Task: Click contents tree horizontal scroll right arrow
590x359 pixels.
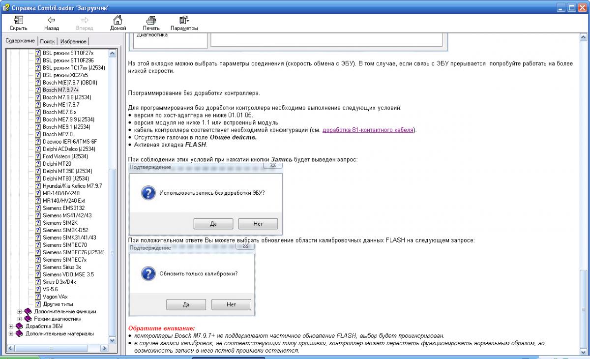Action: (x=104, y=349)
